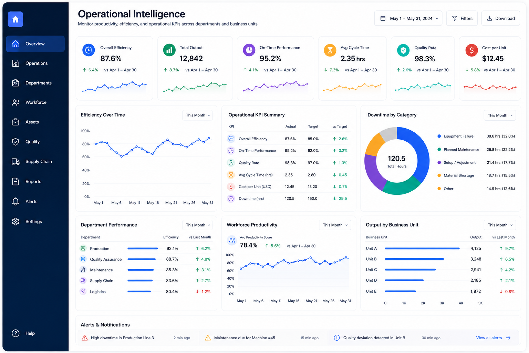Click the Total Output bar chart icon
The height and width of the screenshot is (353, 529).
coord(169,50)
